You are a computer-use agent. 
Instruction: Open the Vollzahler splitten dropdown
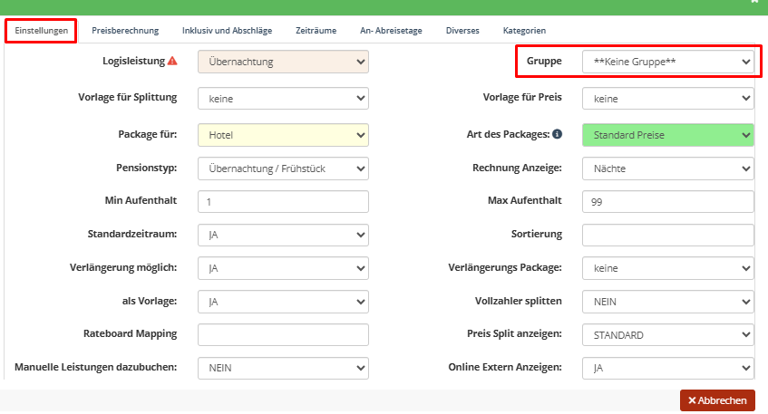coord(667,302)
